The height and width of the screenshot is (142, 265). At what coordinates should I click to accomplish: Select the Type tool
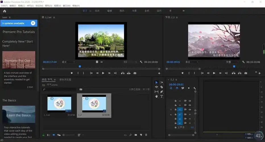pyautogui.click(x=162, y=97)
